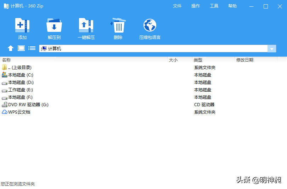
Task: Select row text '本地磁盘 (D:)'
Action: tap(21, 82)
